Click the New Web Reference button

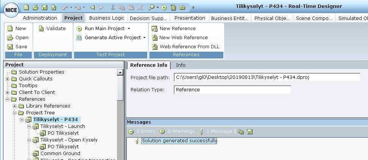(x=180, y=38)
